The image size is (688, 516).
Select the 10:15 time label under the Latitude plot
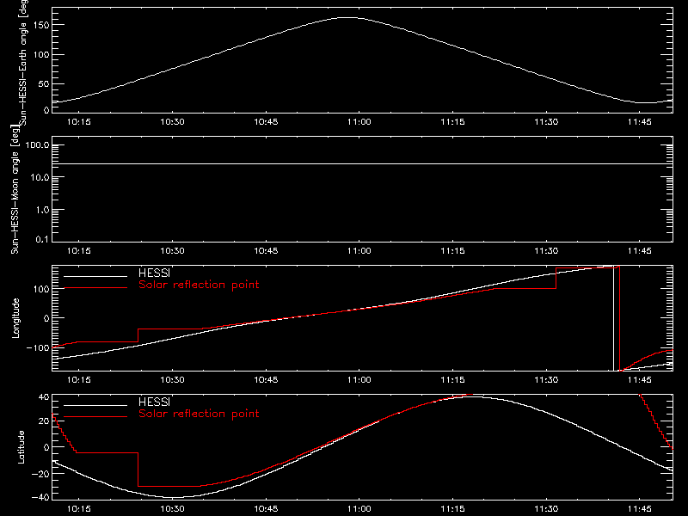tap(79, 509)
